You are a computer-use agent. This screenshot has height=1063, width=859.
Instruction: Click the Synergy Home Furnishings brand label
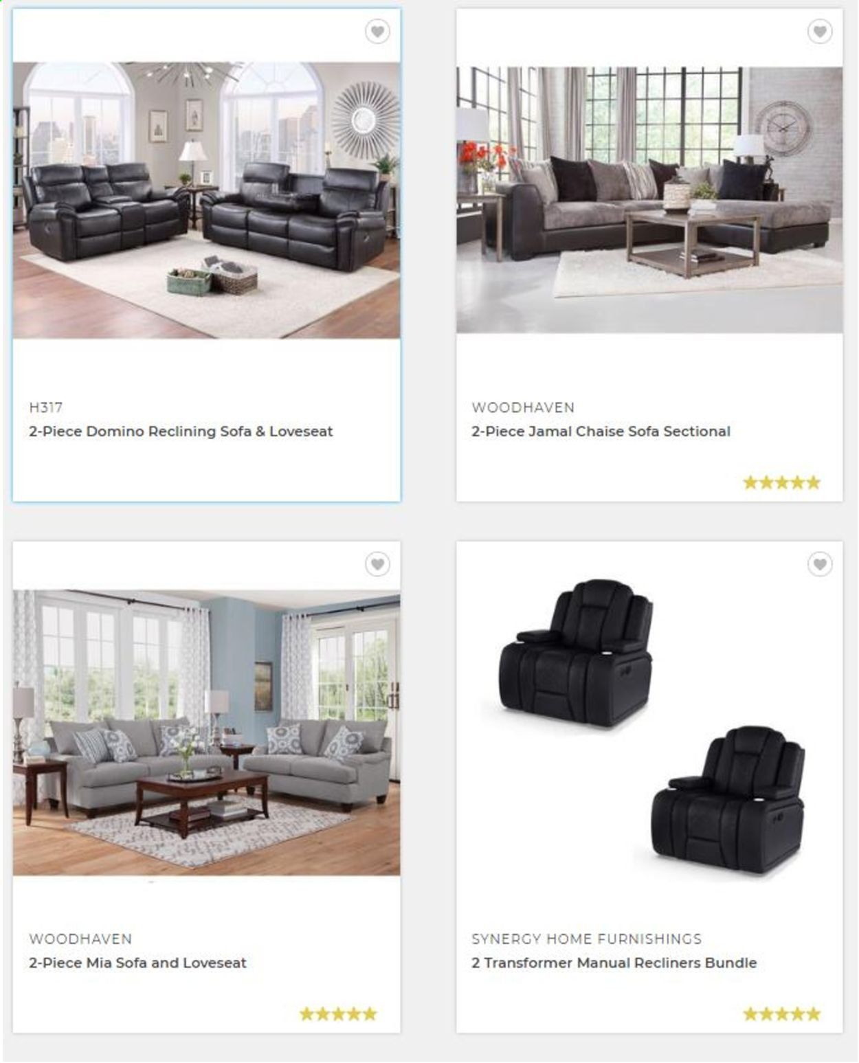tap(587, 939)
